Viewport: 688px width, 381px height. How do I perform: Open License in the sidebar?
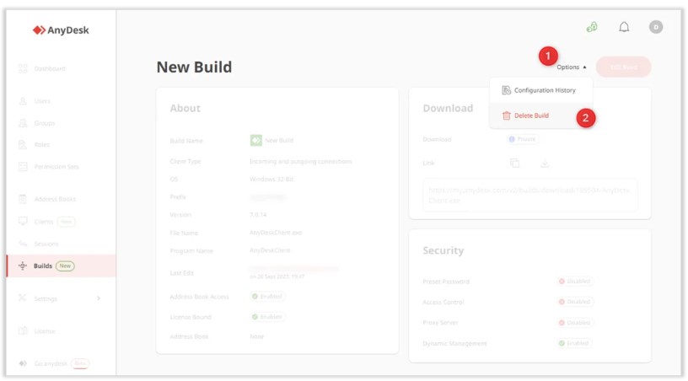45,331
